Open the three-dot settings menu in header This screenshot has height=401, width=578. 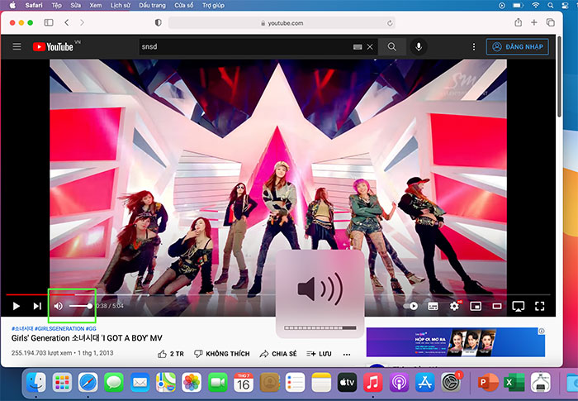[474, 47]
